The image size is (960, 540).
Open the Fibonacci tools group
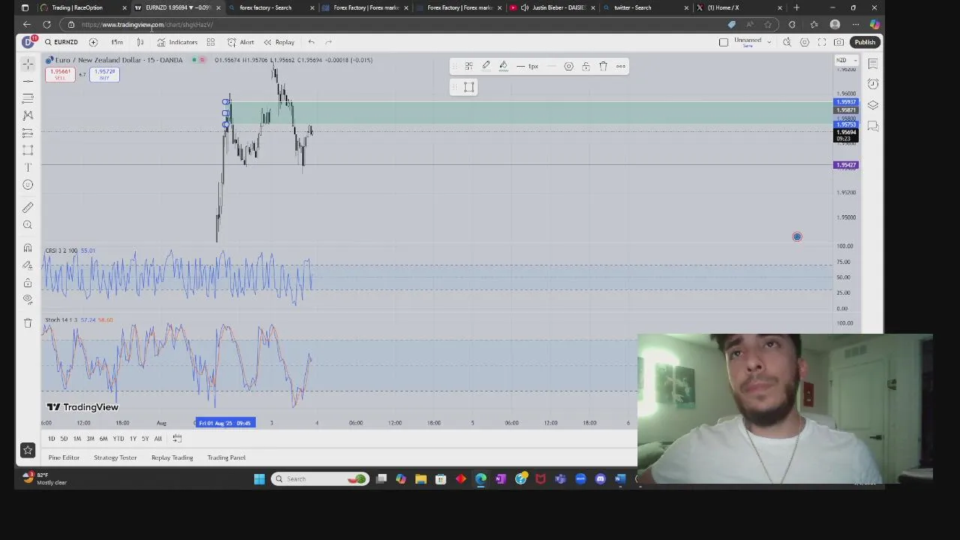(x=28, y=97)
